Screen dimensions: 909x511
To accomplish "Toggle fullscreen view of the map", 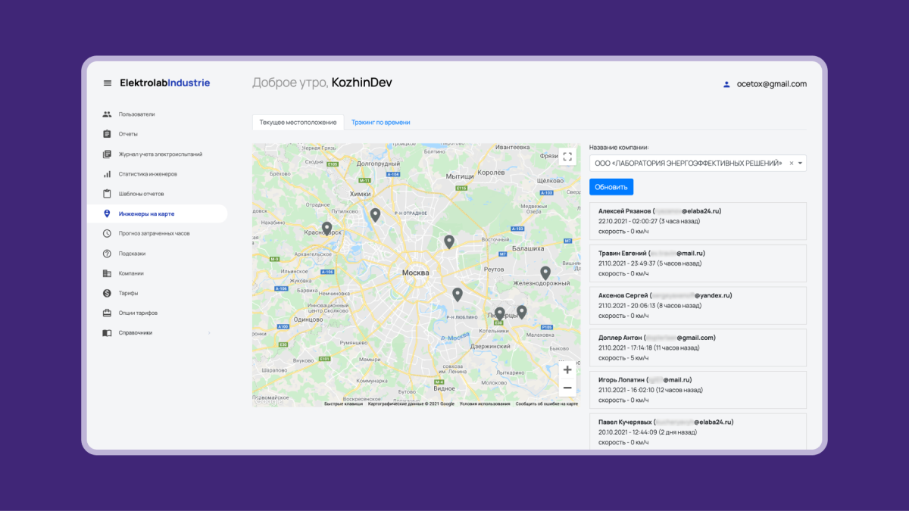I will (567, 157).
